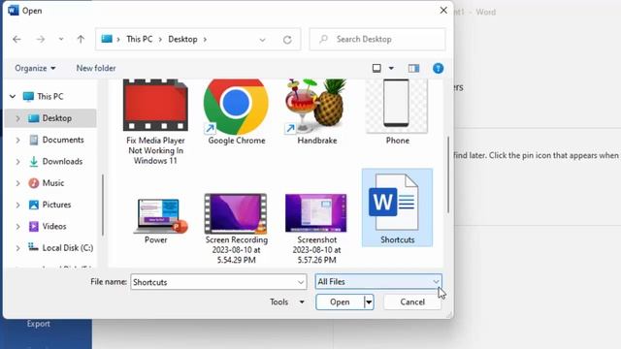621x349 pixels.
Task: Go back with the Back arrow
Action: pyautogui.click(x=16, y=39)
